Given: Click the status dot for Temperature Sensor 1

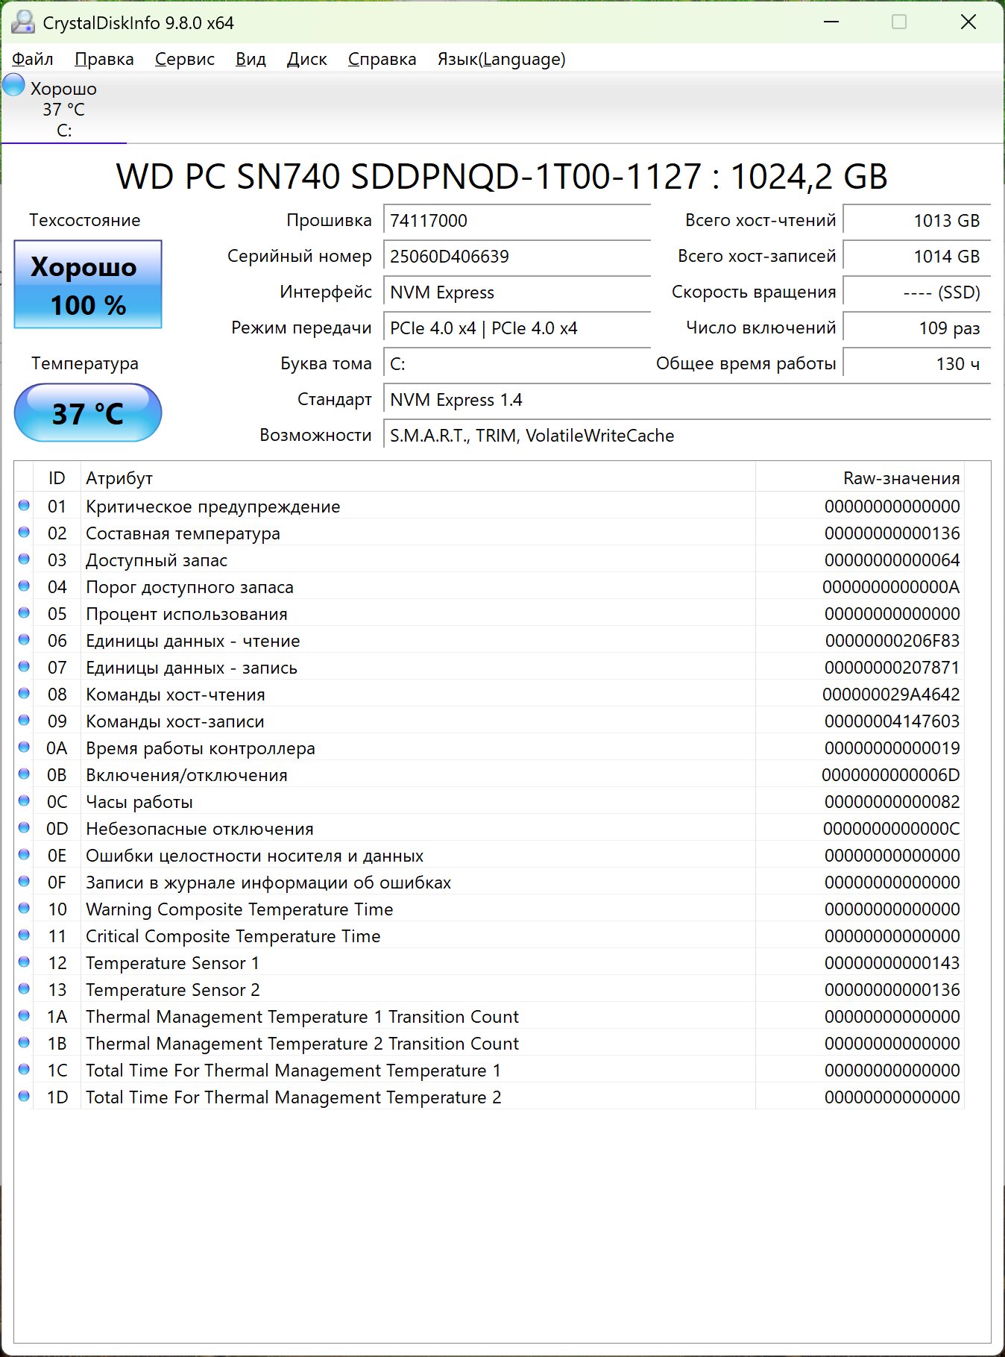Looking at the screenshot, I should click(24, 962).
